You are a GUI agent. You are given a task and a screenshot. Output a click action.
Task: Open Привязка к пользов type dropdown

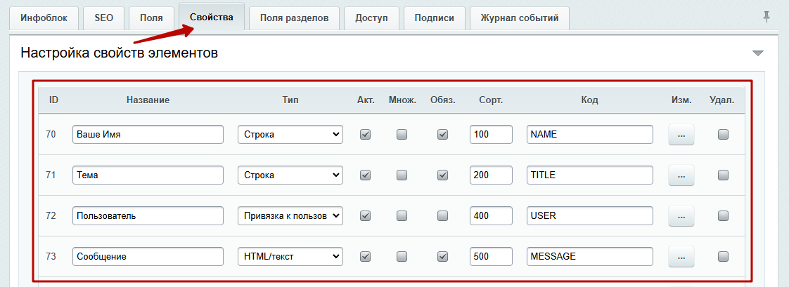290,215
